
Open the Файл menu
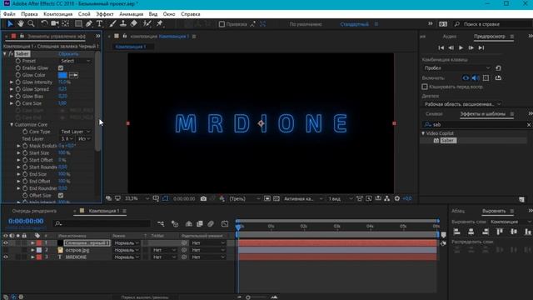9,14
